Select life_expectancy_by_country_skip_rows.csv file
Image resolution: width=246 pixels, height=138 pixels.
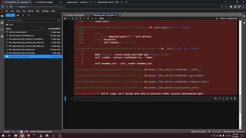[33, 43]
